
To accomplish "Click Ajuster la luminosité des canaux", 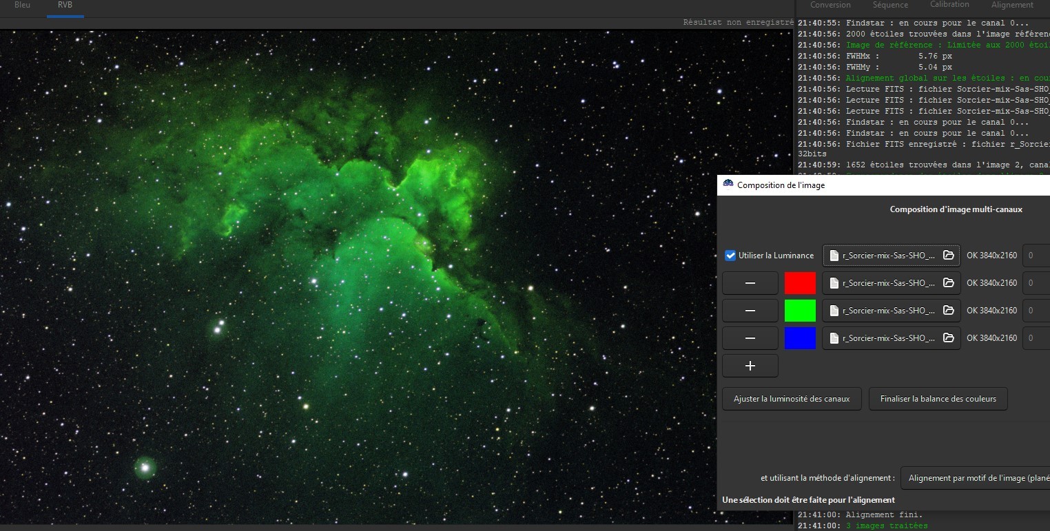I will click(x=792, y=399).
